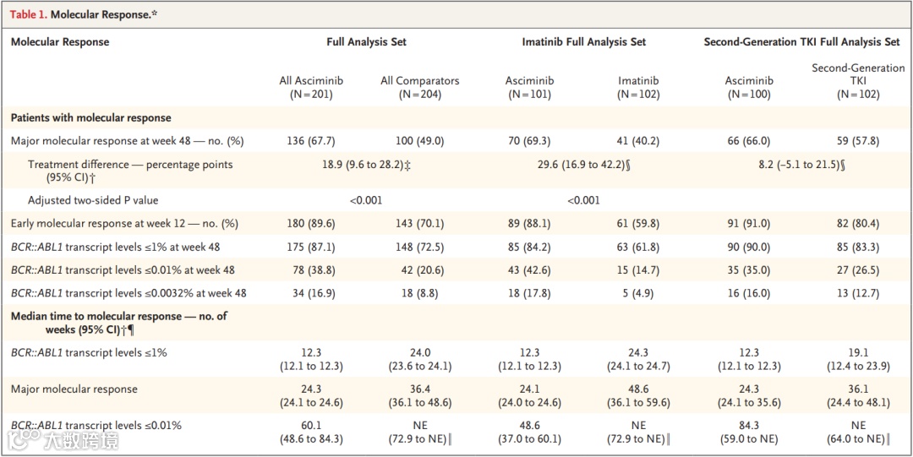This screenshot has width=913, height=457.
Task: Select the "84.3 (59.0 to NE)" cell
Action: (x=748, y=432)
